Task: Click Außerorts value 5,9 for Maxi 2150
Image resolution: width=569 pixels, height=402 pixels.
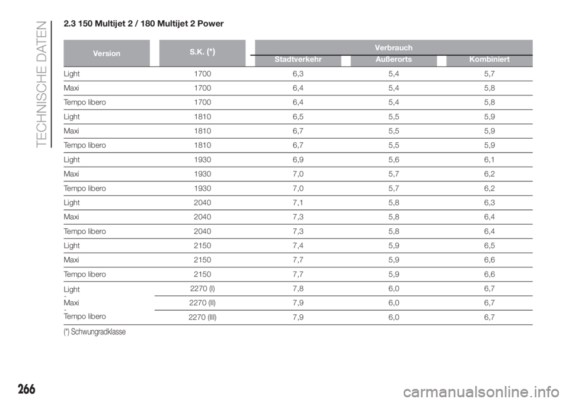Action: (394, 260)
